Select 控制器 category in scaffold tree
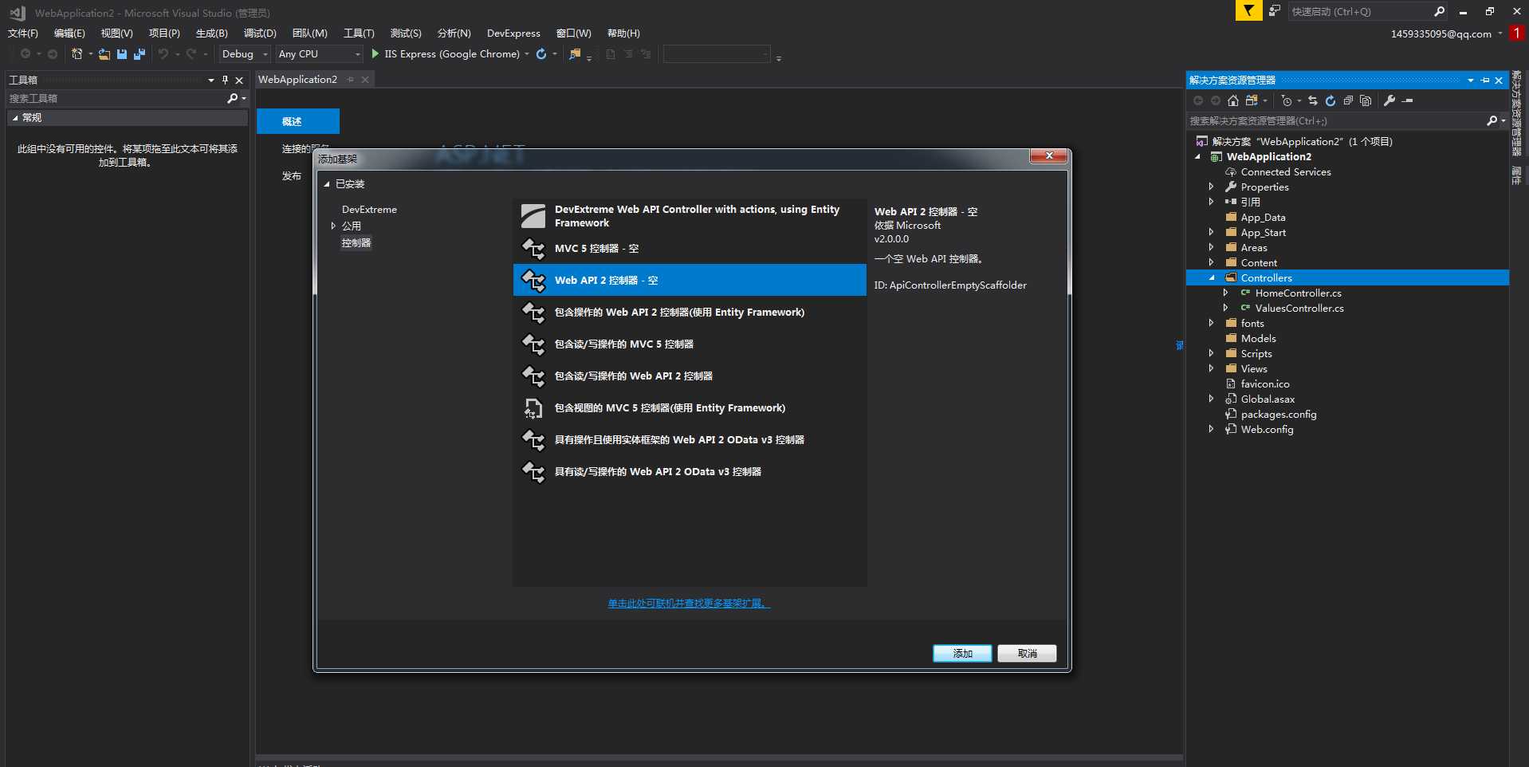Image resolution: width=1529 pixels, height=767 pixels. pyautogui.click(x=356, y=242)
